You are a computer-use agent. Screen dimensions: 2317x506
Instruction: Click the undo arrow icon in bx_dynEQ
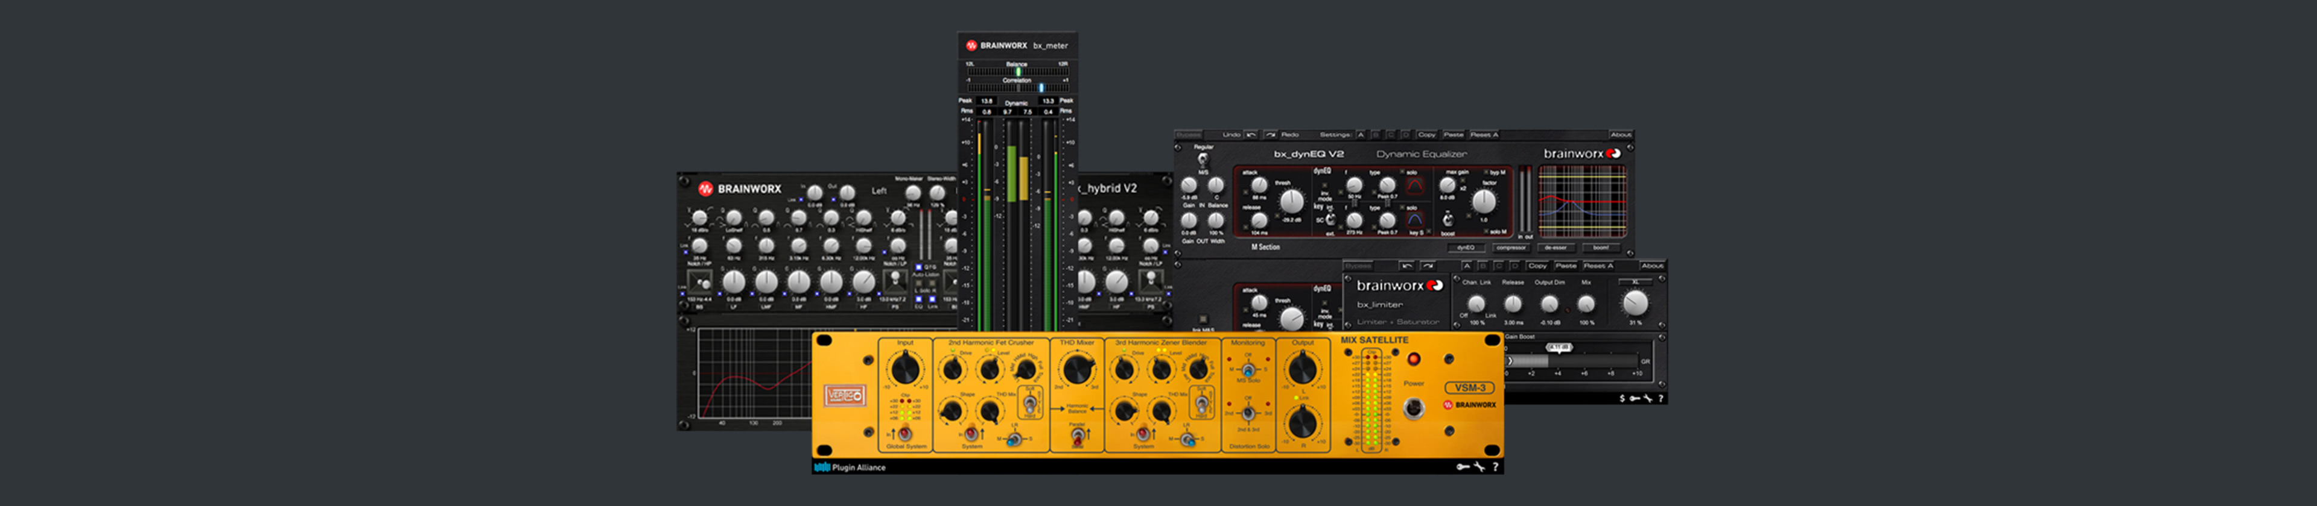point(1251,134)
